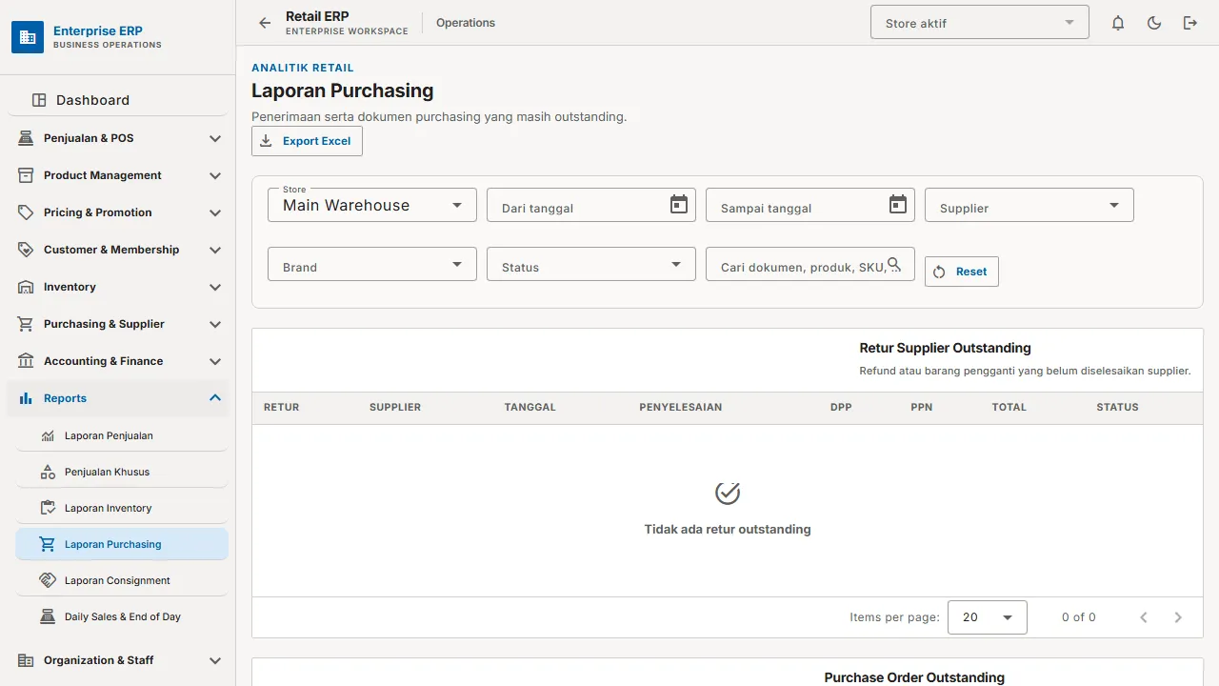Open the Dari tanggal calendar picker
Screen dimensions: 1219x686
[679, 205]
